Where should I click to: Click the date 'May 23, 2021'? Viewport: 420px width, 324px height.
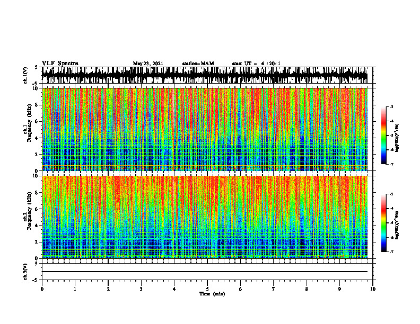148,64
